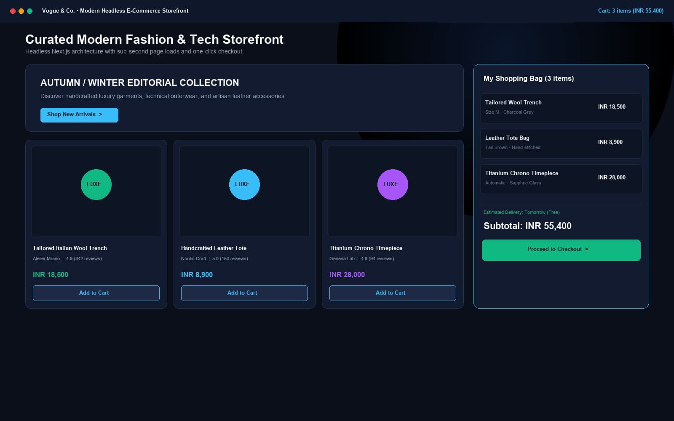Viewport: 674px width, 421px height.
Task: Select Leather Tote Bag item in bag
Action: tap(561, 144)
